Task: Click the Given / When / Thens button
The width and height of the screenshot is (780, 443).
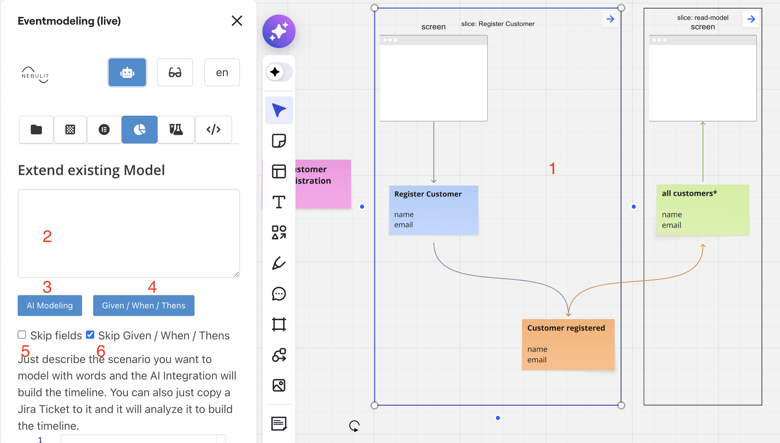Action: 144,306
